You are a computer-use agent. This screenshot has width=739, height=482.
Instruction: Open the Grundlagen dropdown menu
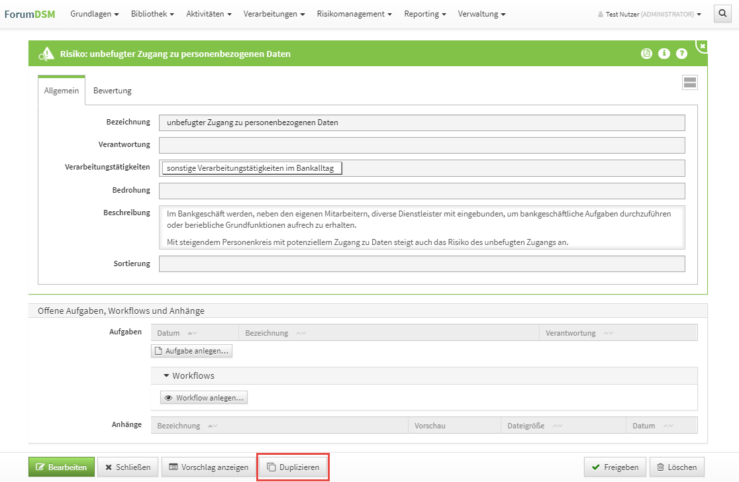tap(94, 14)
